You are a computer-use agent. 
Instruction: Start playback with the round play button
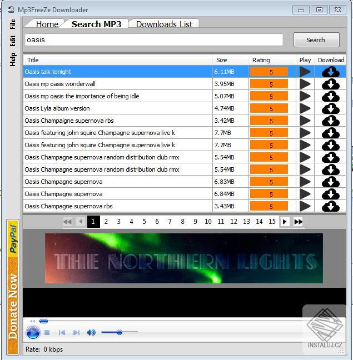click(33, 332)
